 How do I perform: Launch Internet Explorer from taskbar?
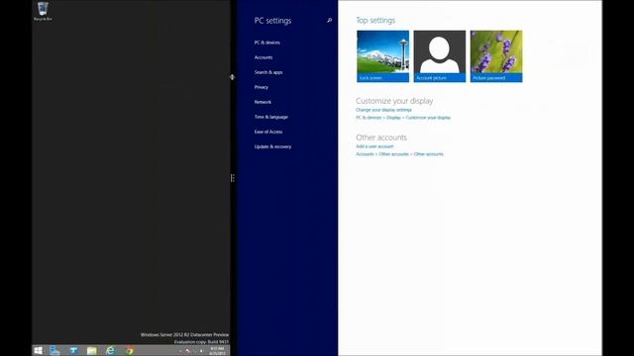pyautogui.click(x=110, y=350)
